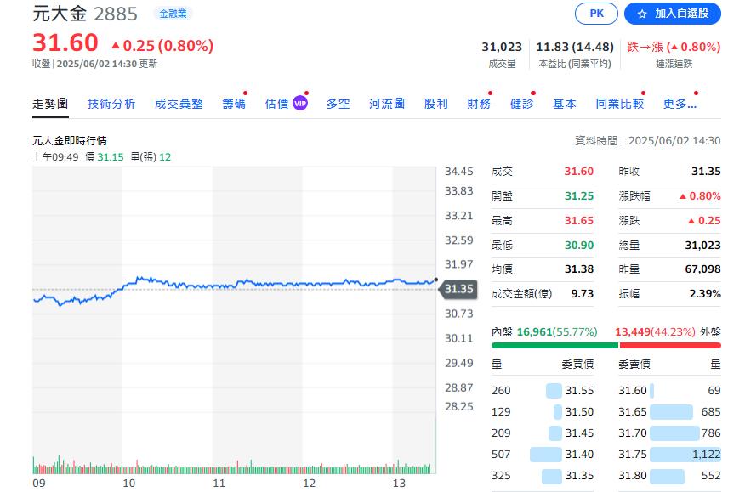Expand the 更多… menu
This screenshot has height=492, width=745.
pyautogui.click(x=680, y=104)
